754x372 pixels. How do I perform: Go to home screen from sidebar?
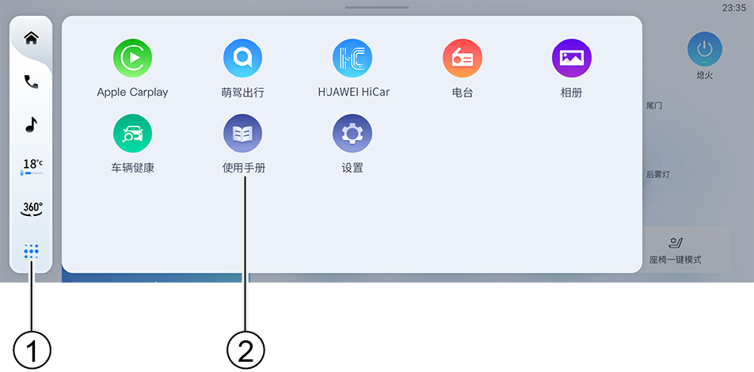(x=31, y=38)
